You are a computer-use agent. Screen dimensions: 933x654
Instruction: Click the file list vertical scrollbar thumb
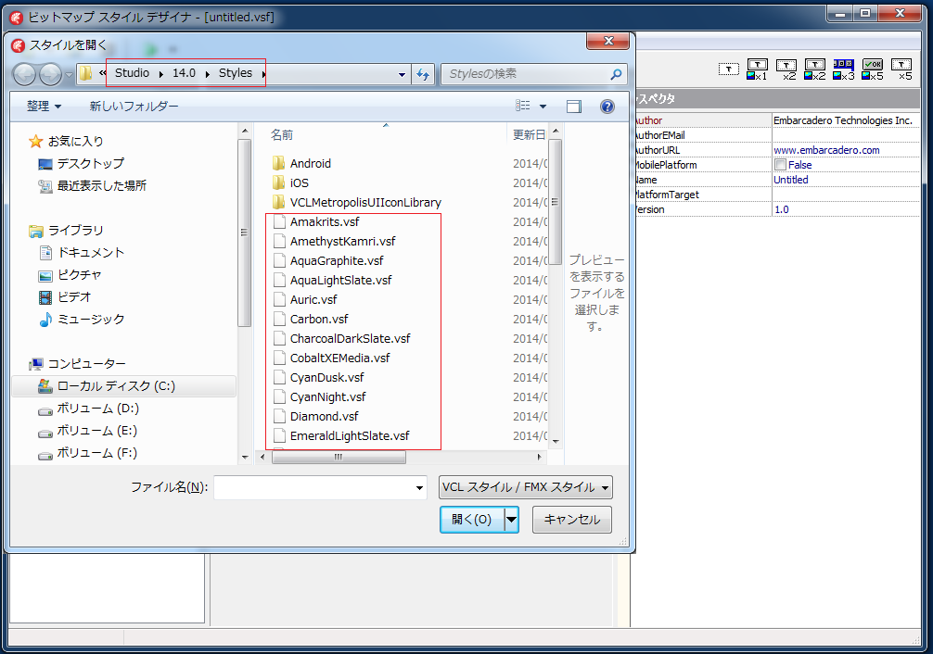point(556,202)
